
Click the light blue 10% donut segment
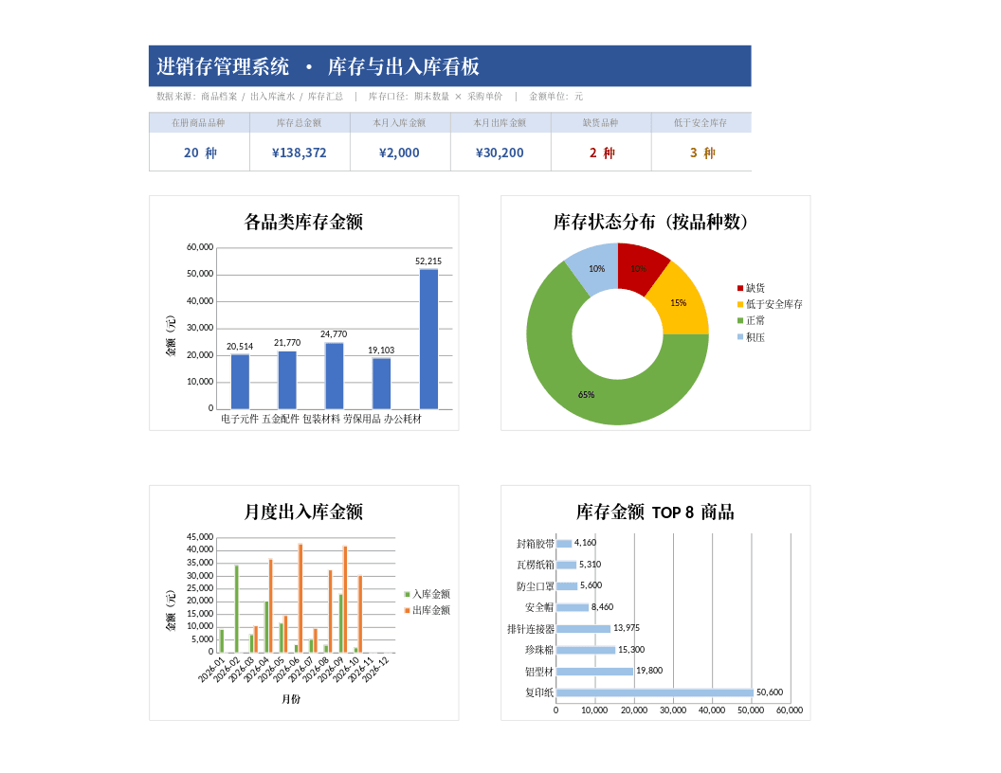[595, 268]
